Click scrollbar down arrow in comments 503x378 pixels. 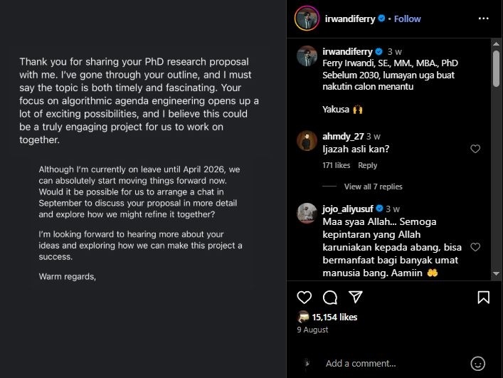click(496, 274)
